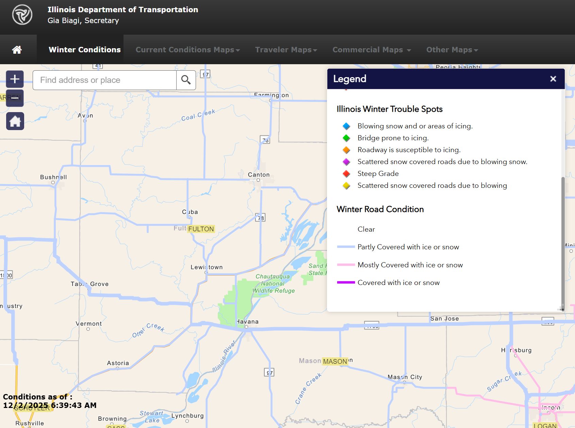Click the blue Blowing snow diamond symbol
This screenshot has width=575, height=428.
click(x=346, y=126)
